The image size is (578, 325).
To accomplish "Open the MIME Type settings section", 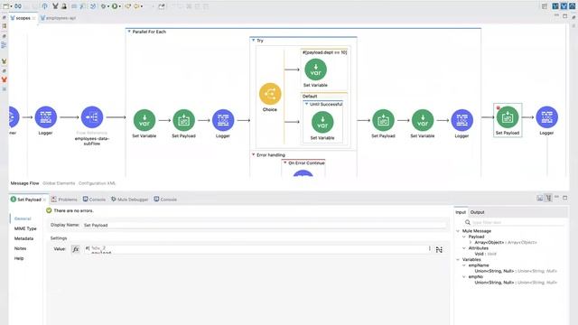I will (x=25, y=228).
